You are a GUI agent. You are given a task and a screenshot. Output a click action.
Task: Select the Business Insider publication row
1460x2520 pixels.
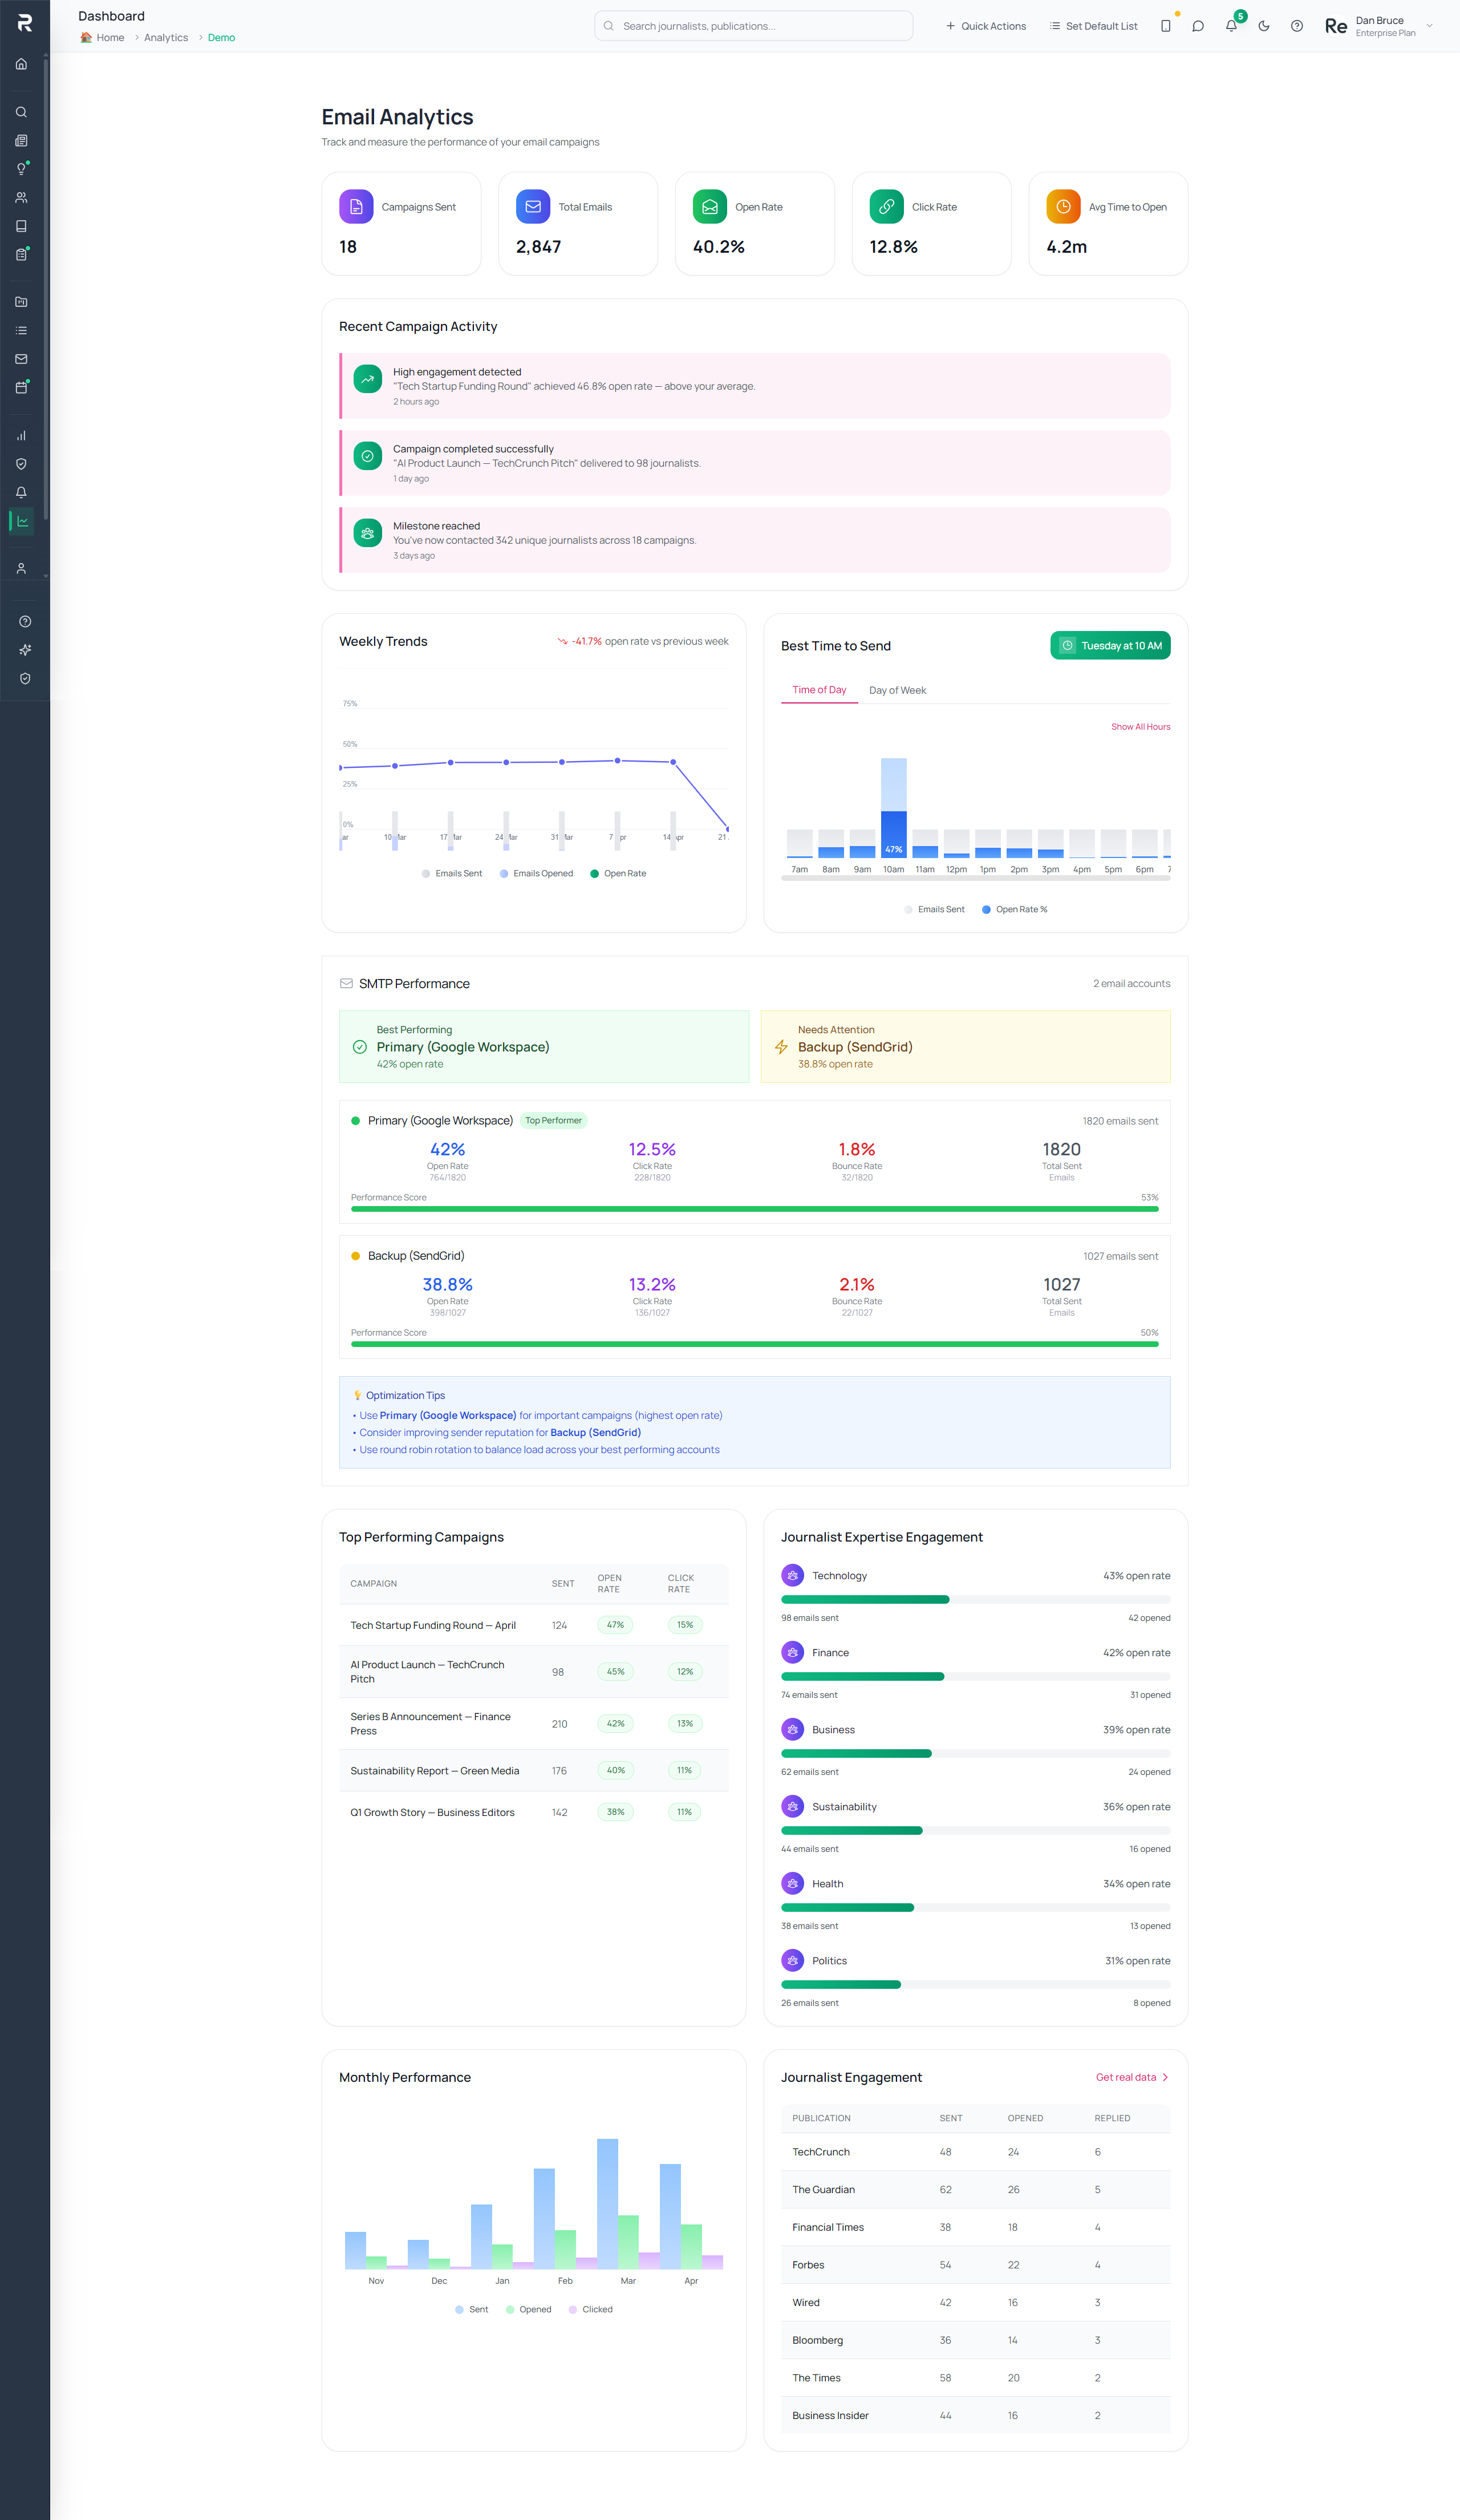click(975, 2415)
